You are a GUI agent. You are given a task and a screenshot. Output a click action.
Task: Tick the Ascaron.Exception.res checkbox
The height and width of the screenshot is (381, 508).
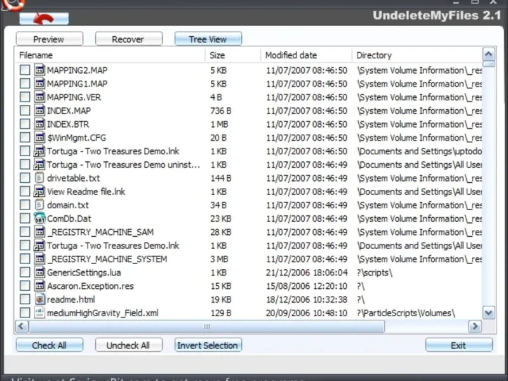(25, 286)
